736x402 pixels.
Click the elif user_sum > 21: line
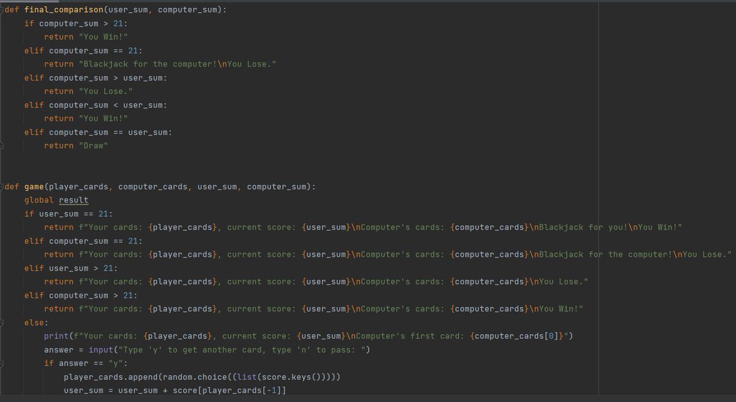[x=71, y=268]
